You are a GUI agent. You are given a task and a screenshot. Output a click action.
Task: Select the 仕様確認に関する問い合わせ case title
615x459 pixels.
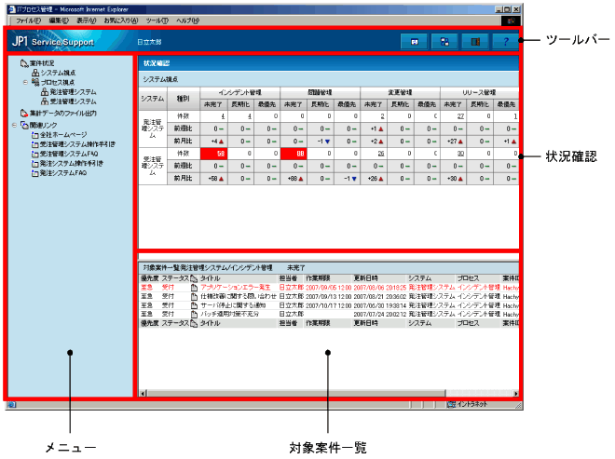(239, 296)
